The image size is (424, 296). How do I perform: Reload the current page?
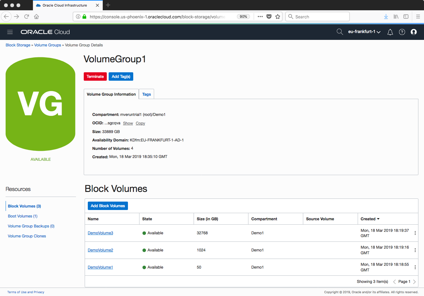point(26,17)
